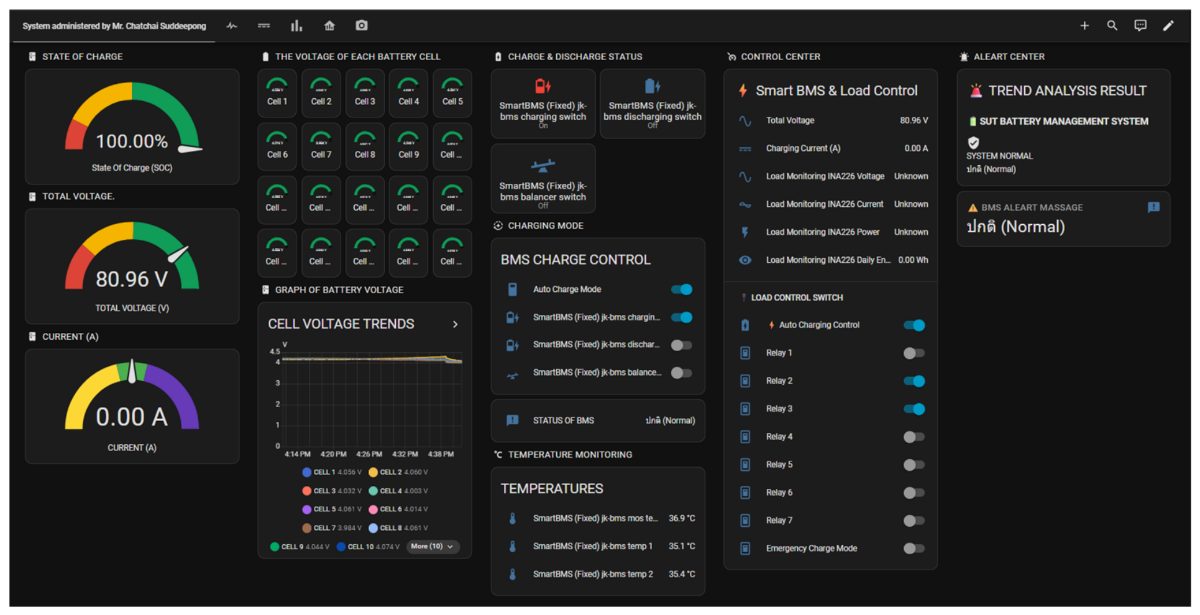Screen dimensions: 1200x615
Task: Click the search magnifier icon
Action: (1112, 25)
